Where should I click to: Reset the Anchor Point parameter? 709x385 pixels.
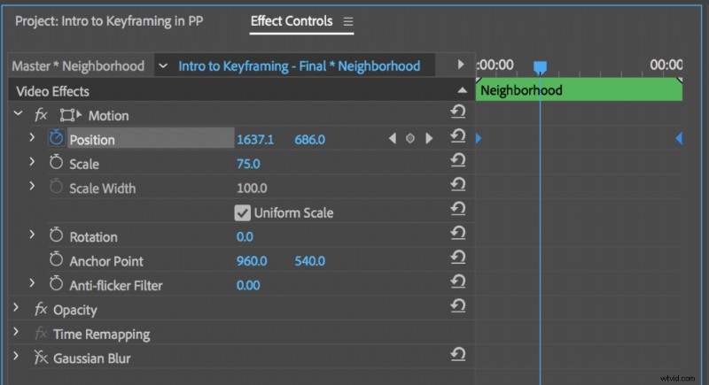(457, 258)
